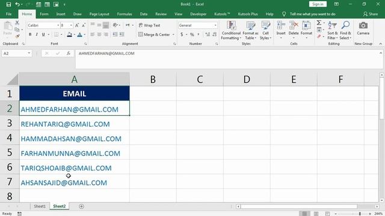
Task: Click the zoom slider handle
Action: [x=360, y=214]
